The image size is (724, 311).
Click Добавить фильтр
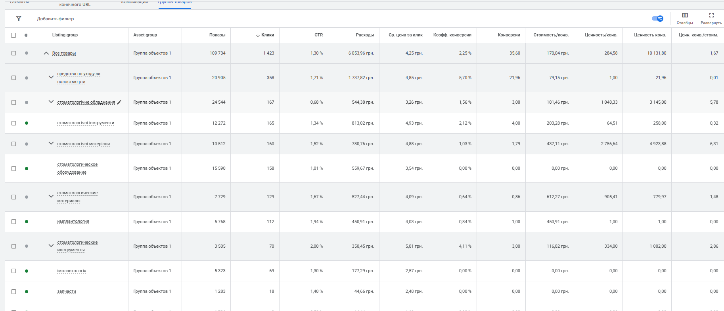[56, 19]
